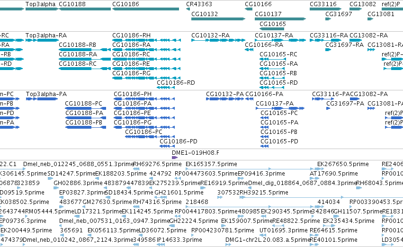
Task: Select the CG10165 gene bar
Action: point(272,29)
